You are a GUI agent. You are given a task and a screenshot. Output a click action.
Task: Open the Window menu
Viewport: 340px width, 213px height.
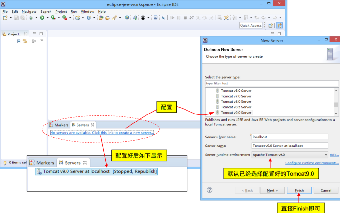87,12
